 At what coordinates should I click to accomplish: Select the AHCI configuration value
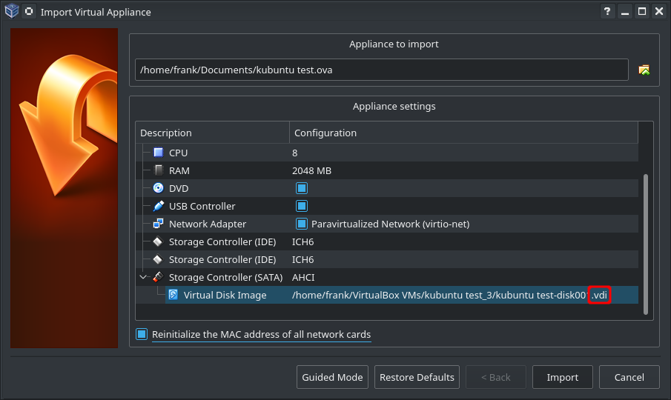pyautogui.click(x=303, y=277)
